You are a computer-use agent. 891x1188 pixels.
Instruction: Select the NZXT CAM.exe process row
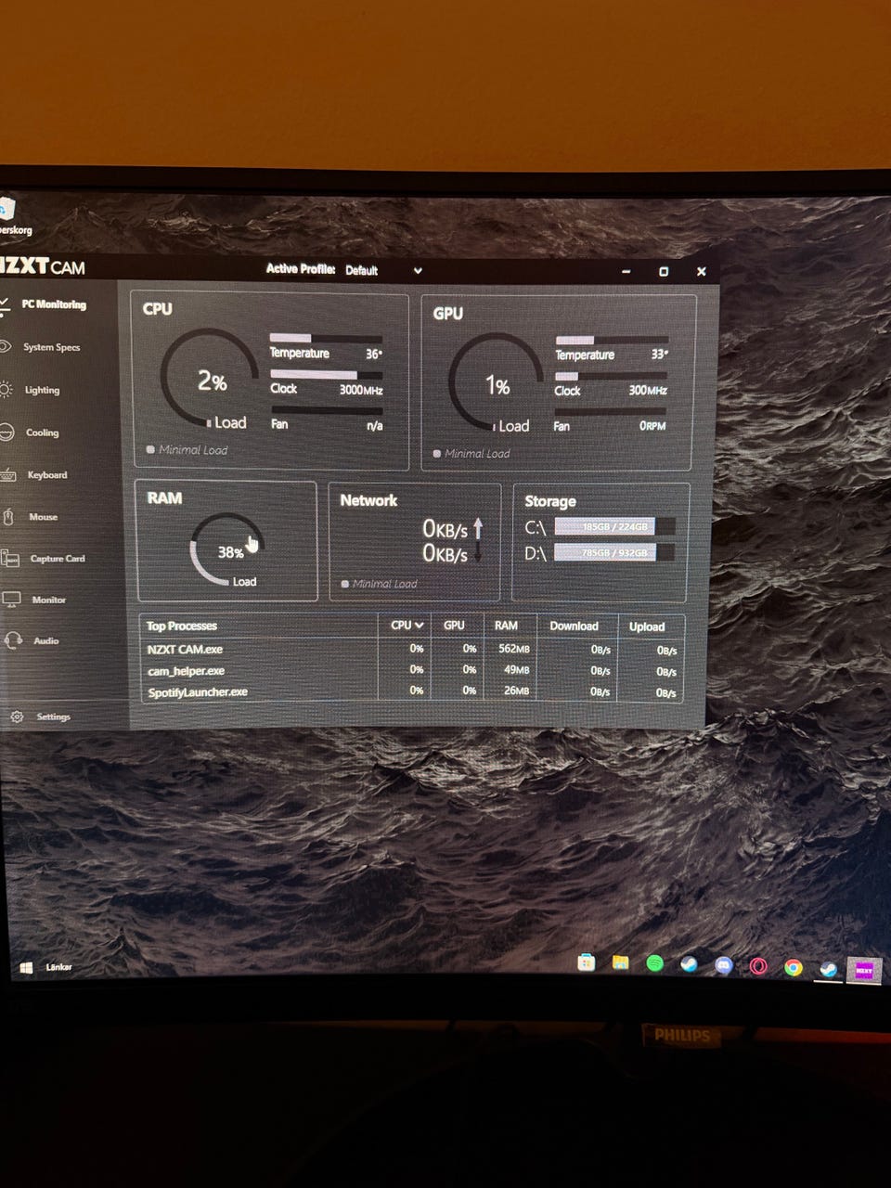(412, 649)
